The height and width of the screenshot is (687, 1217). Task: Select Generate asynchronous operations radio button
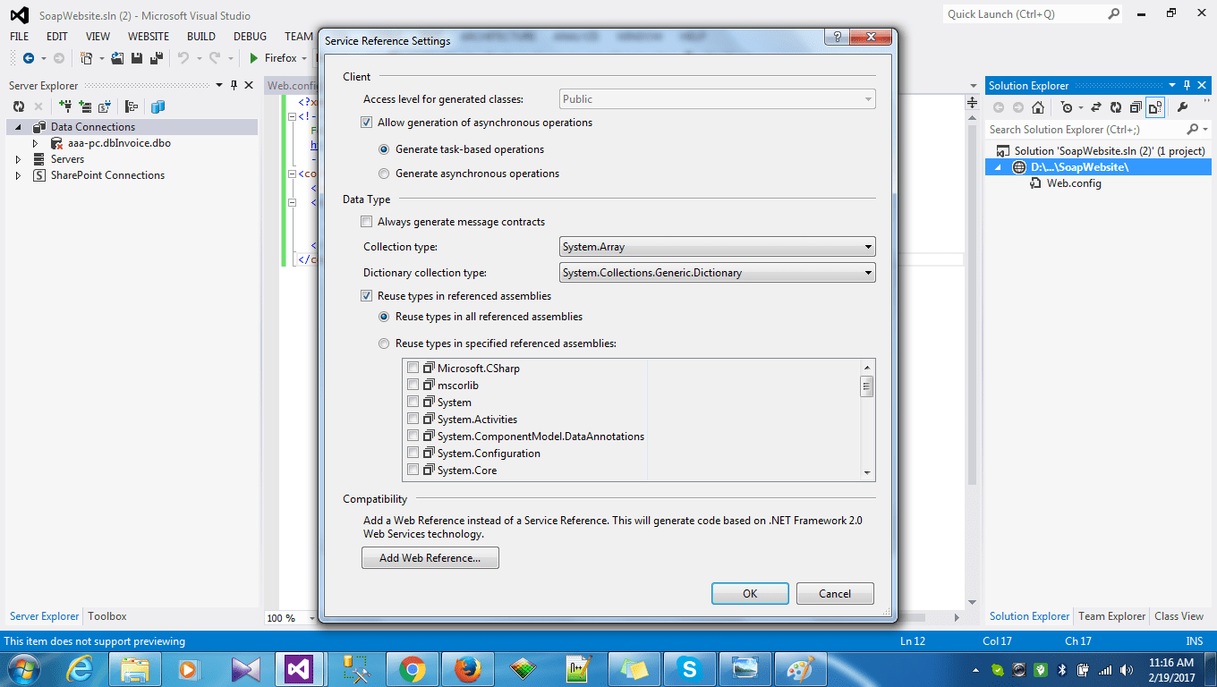(x=384, y=174)
